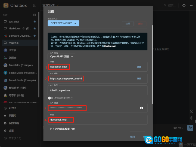The image size is (196, 147).
Task: Open the OpenAI API 兼容 mode dropdown
Action: [x=61, y=56]
